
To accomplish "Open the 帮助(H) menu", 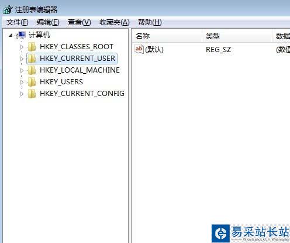I will [150, 22].
